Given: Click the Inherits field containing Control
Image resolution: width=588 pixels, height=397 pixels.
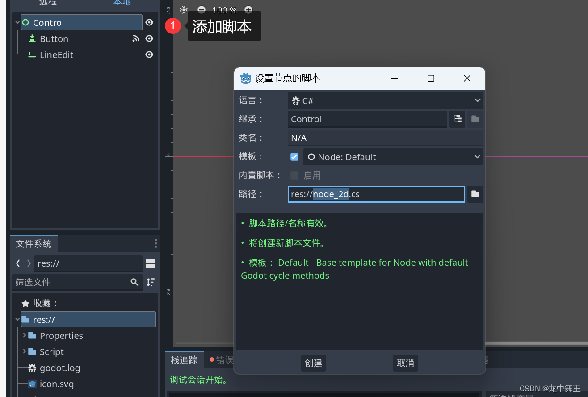Looking at the screenshot, I should tap(367, 119).
